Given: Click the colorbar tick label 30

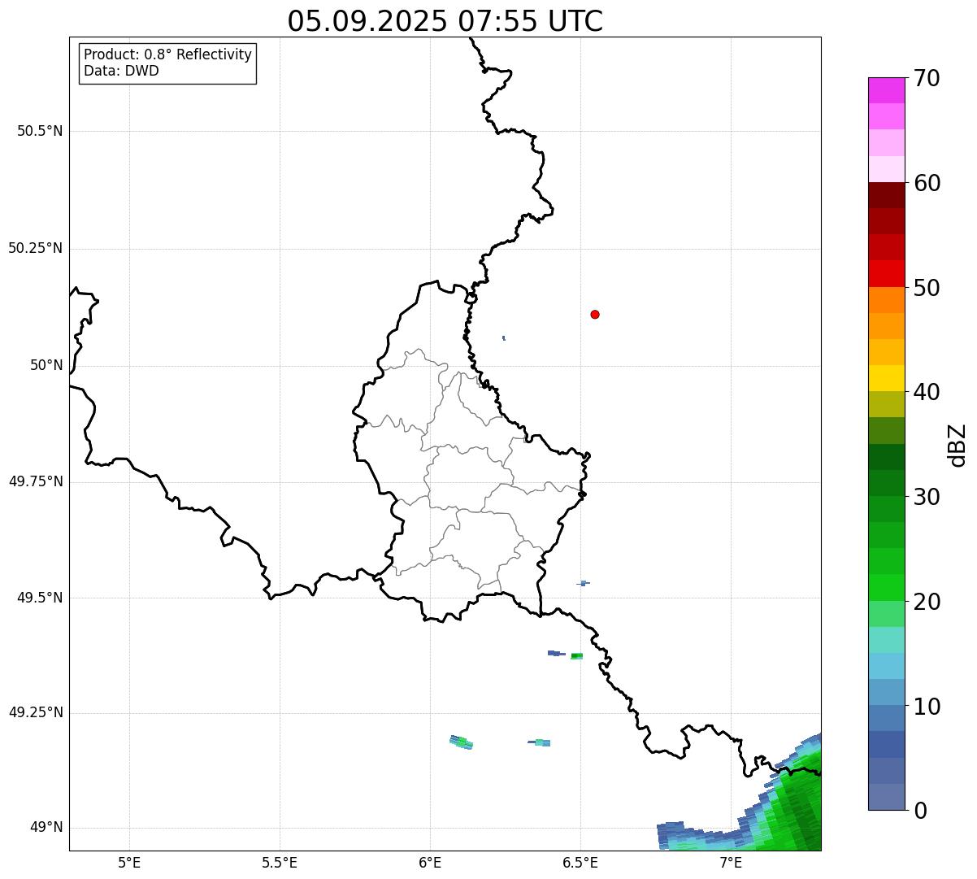Looking at the screenshot, I should tap(927, 497).
